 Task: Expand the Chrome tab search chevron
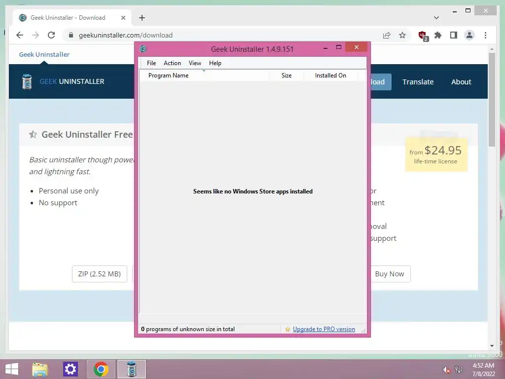436,18
